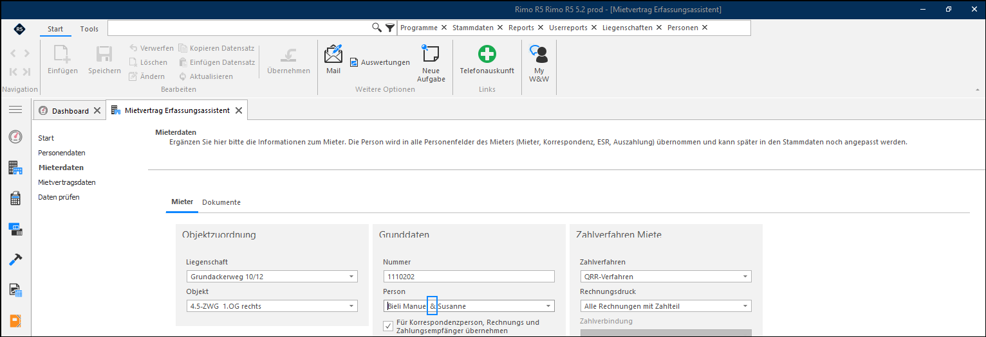Viewport: 986px width, 337px height.
Task: Jump to last record navigation icon
Action: click(x=26, y=72)
